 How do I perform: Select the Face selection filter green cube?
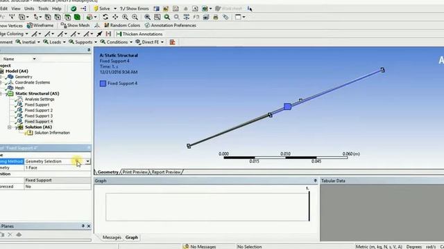[67, 17]
